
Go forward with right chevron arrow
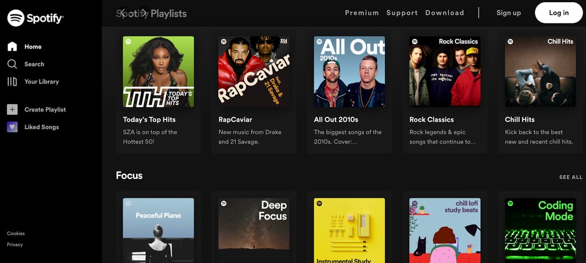coord(144,13)
